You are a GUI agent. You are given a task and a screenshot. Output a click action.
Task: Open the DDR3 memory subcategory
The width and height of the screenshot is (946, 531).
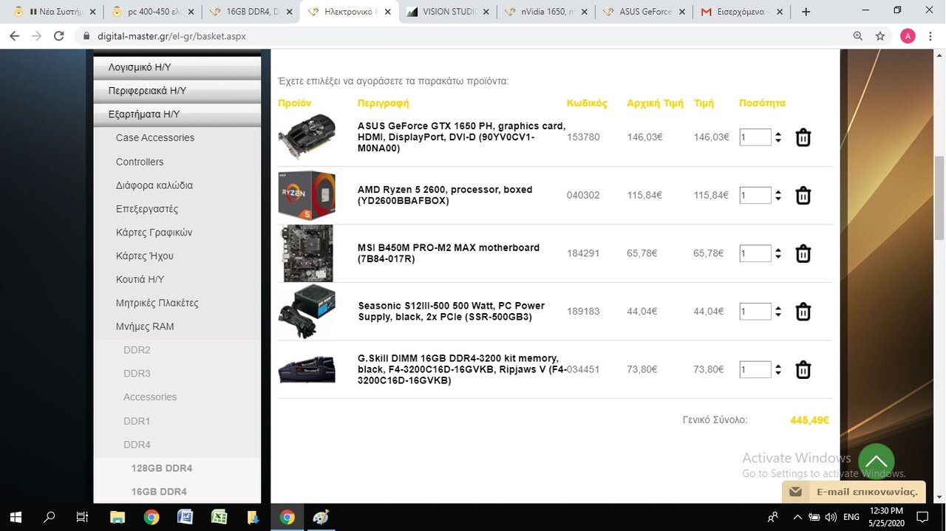click(x=137, y=374)
